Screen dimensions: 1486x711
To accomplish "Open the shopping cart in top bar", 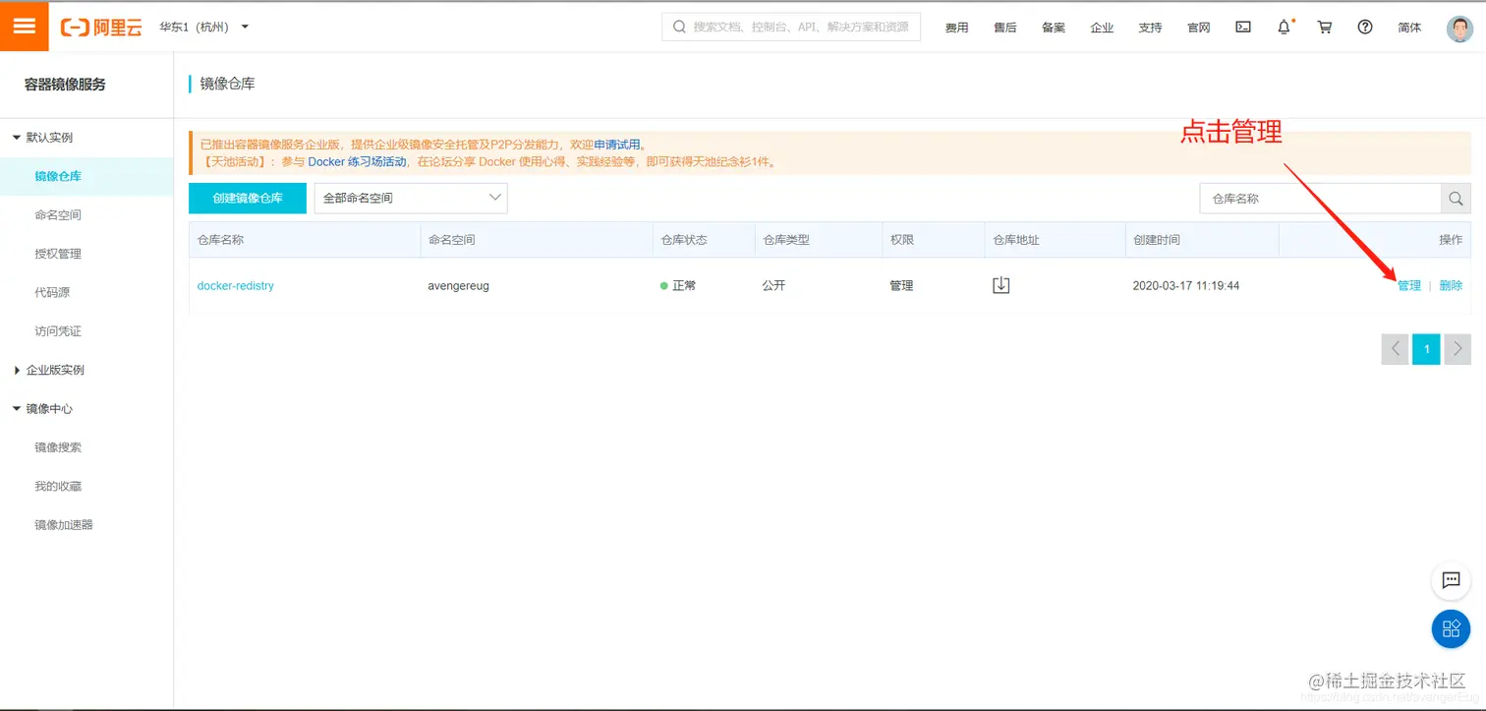I will pyautogui.click(x=1324, y=27).
